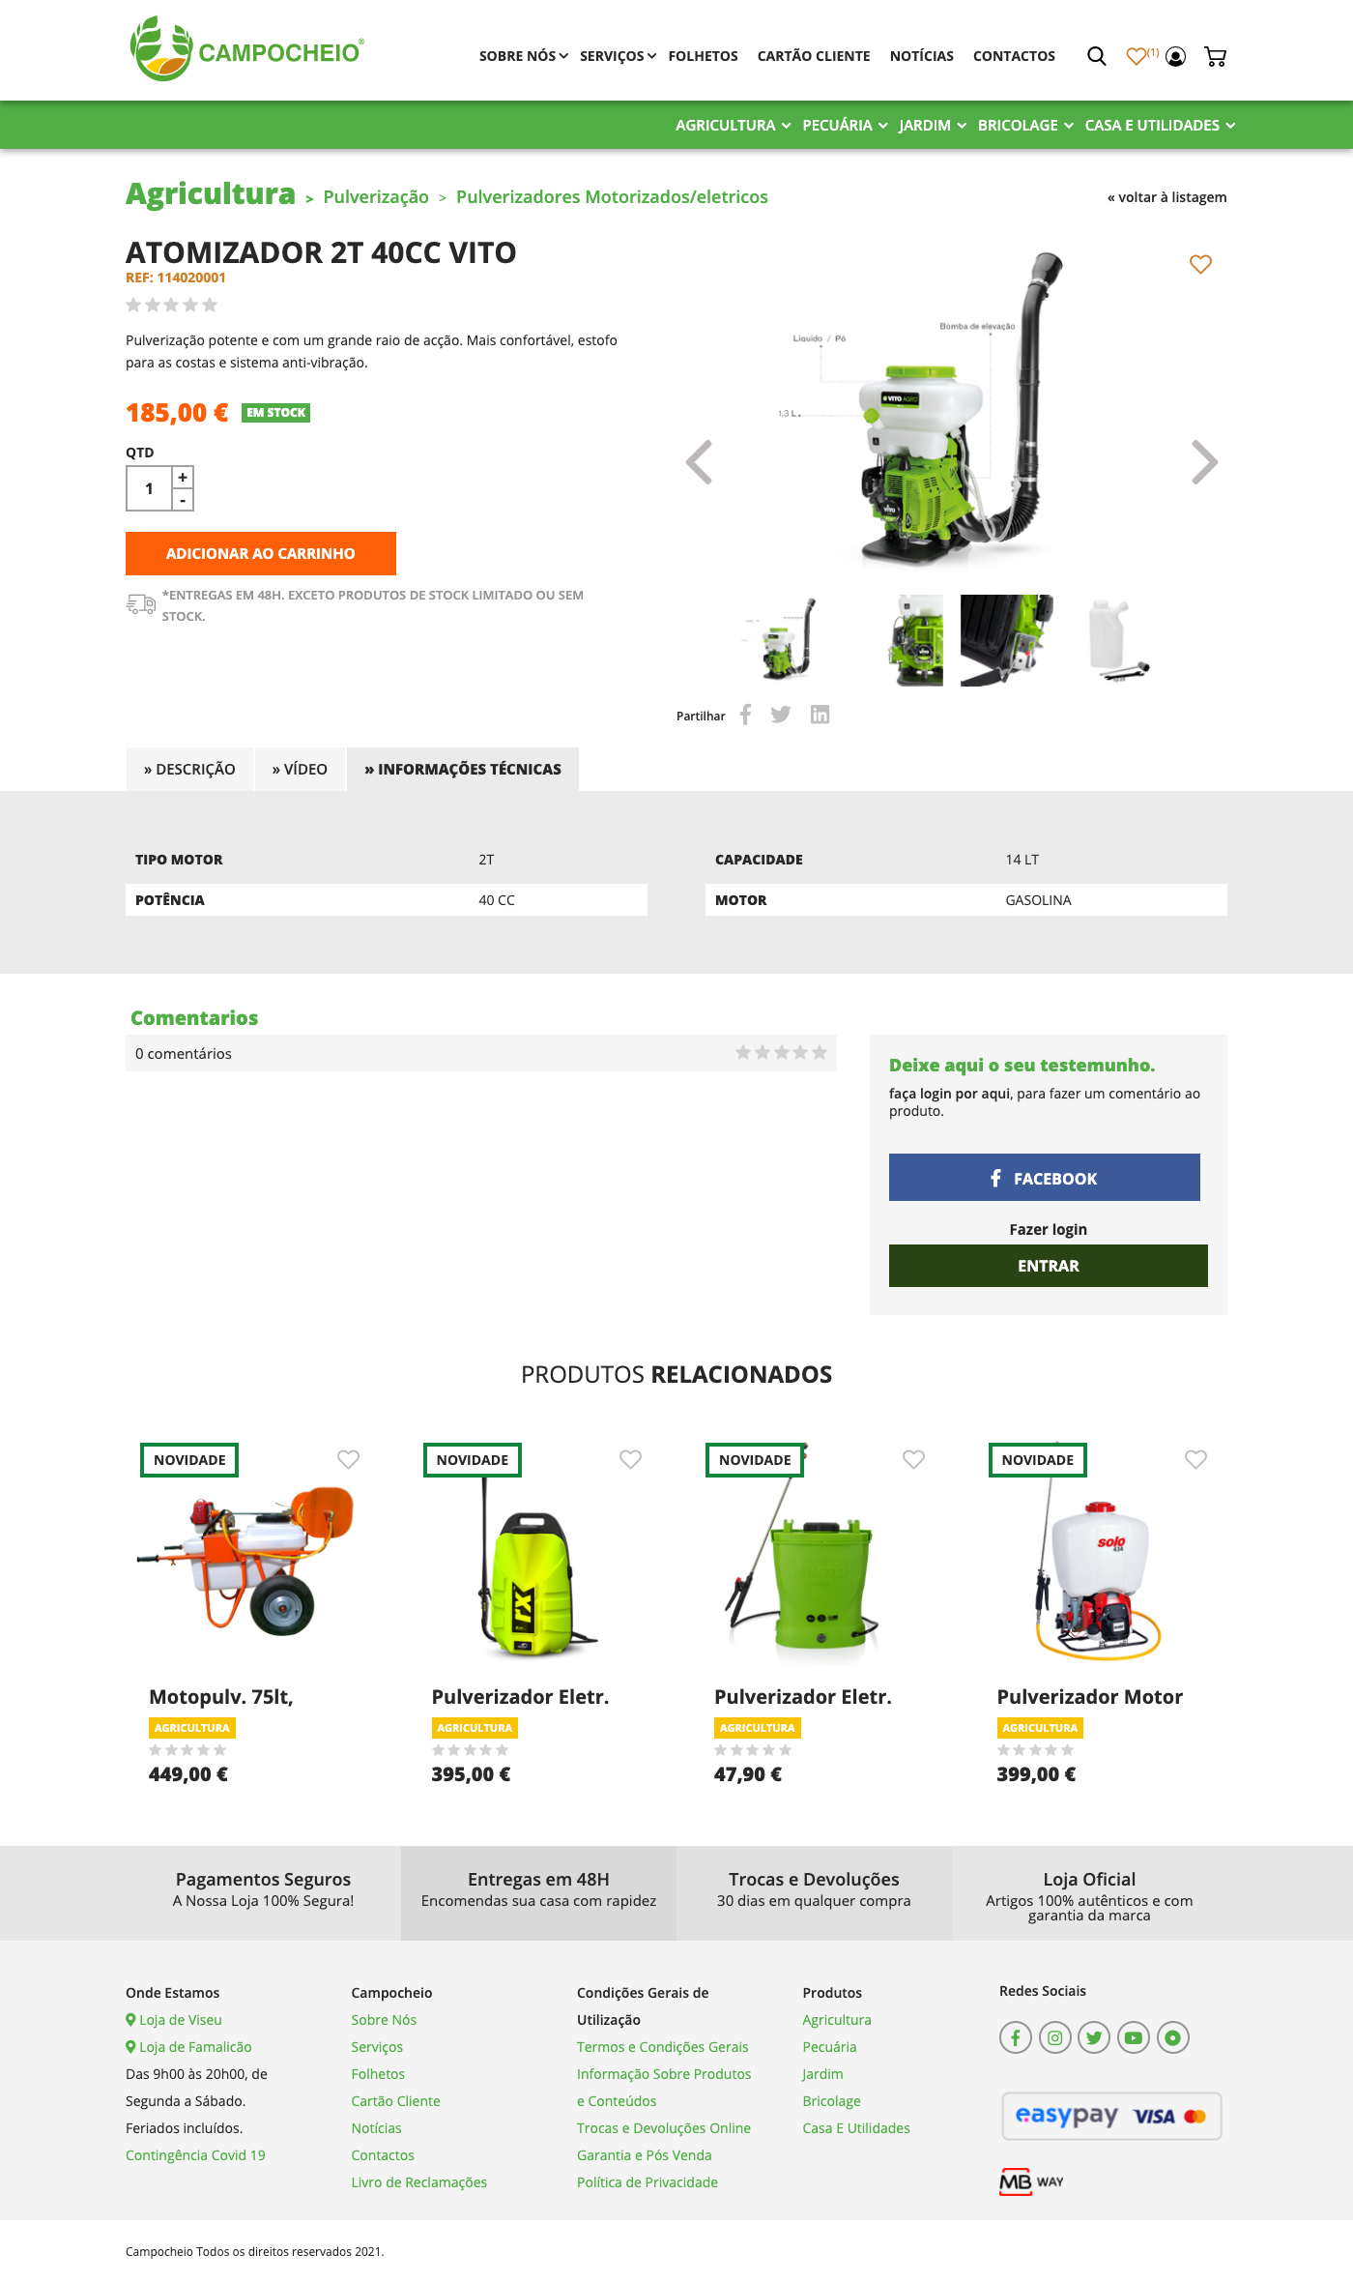Open the wishlist heart in header

point(1137,56)
